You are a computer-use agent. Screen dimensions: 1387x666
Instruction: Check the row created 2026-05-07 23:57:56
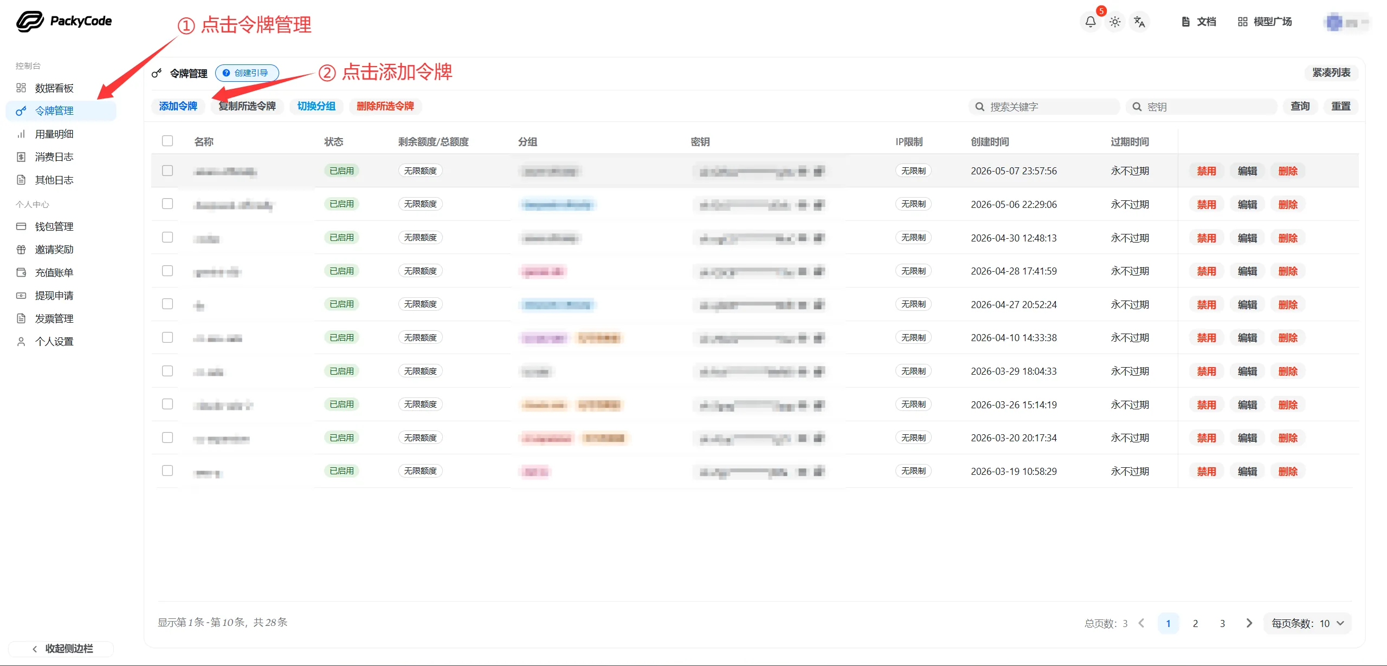[x=167, y=171]
